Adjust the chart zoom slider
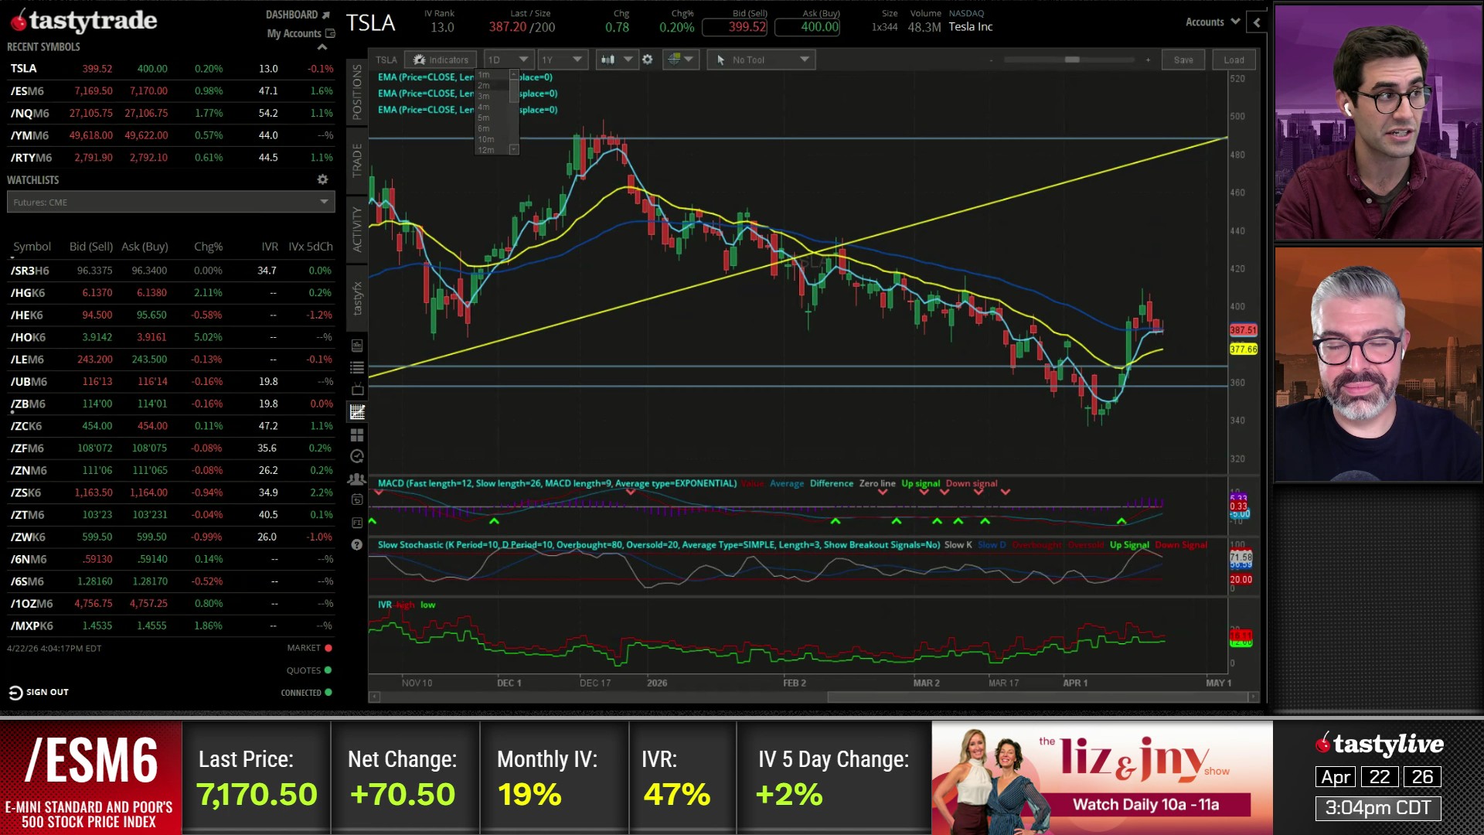The width and height of the screenshot is (1484, 835). point(1071,60)
